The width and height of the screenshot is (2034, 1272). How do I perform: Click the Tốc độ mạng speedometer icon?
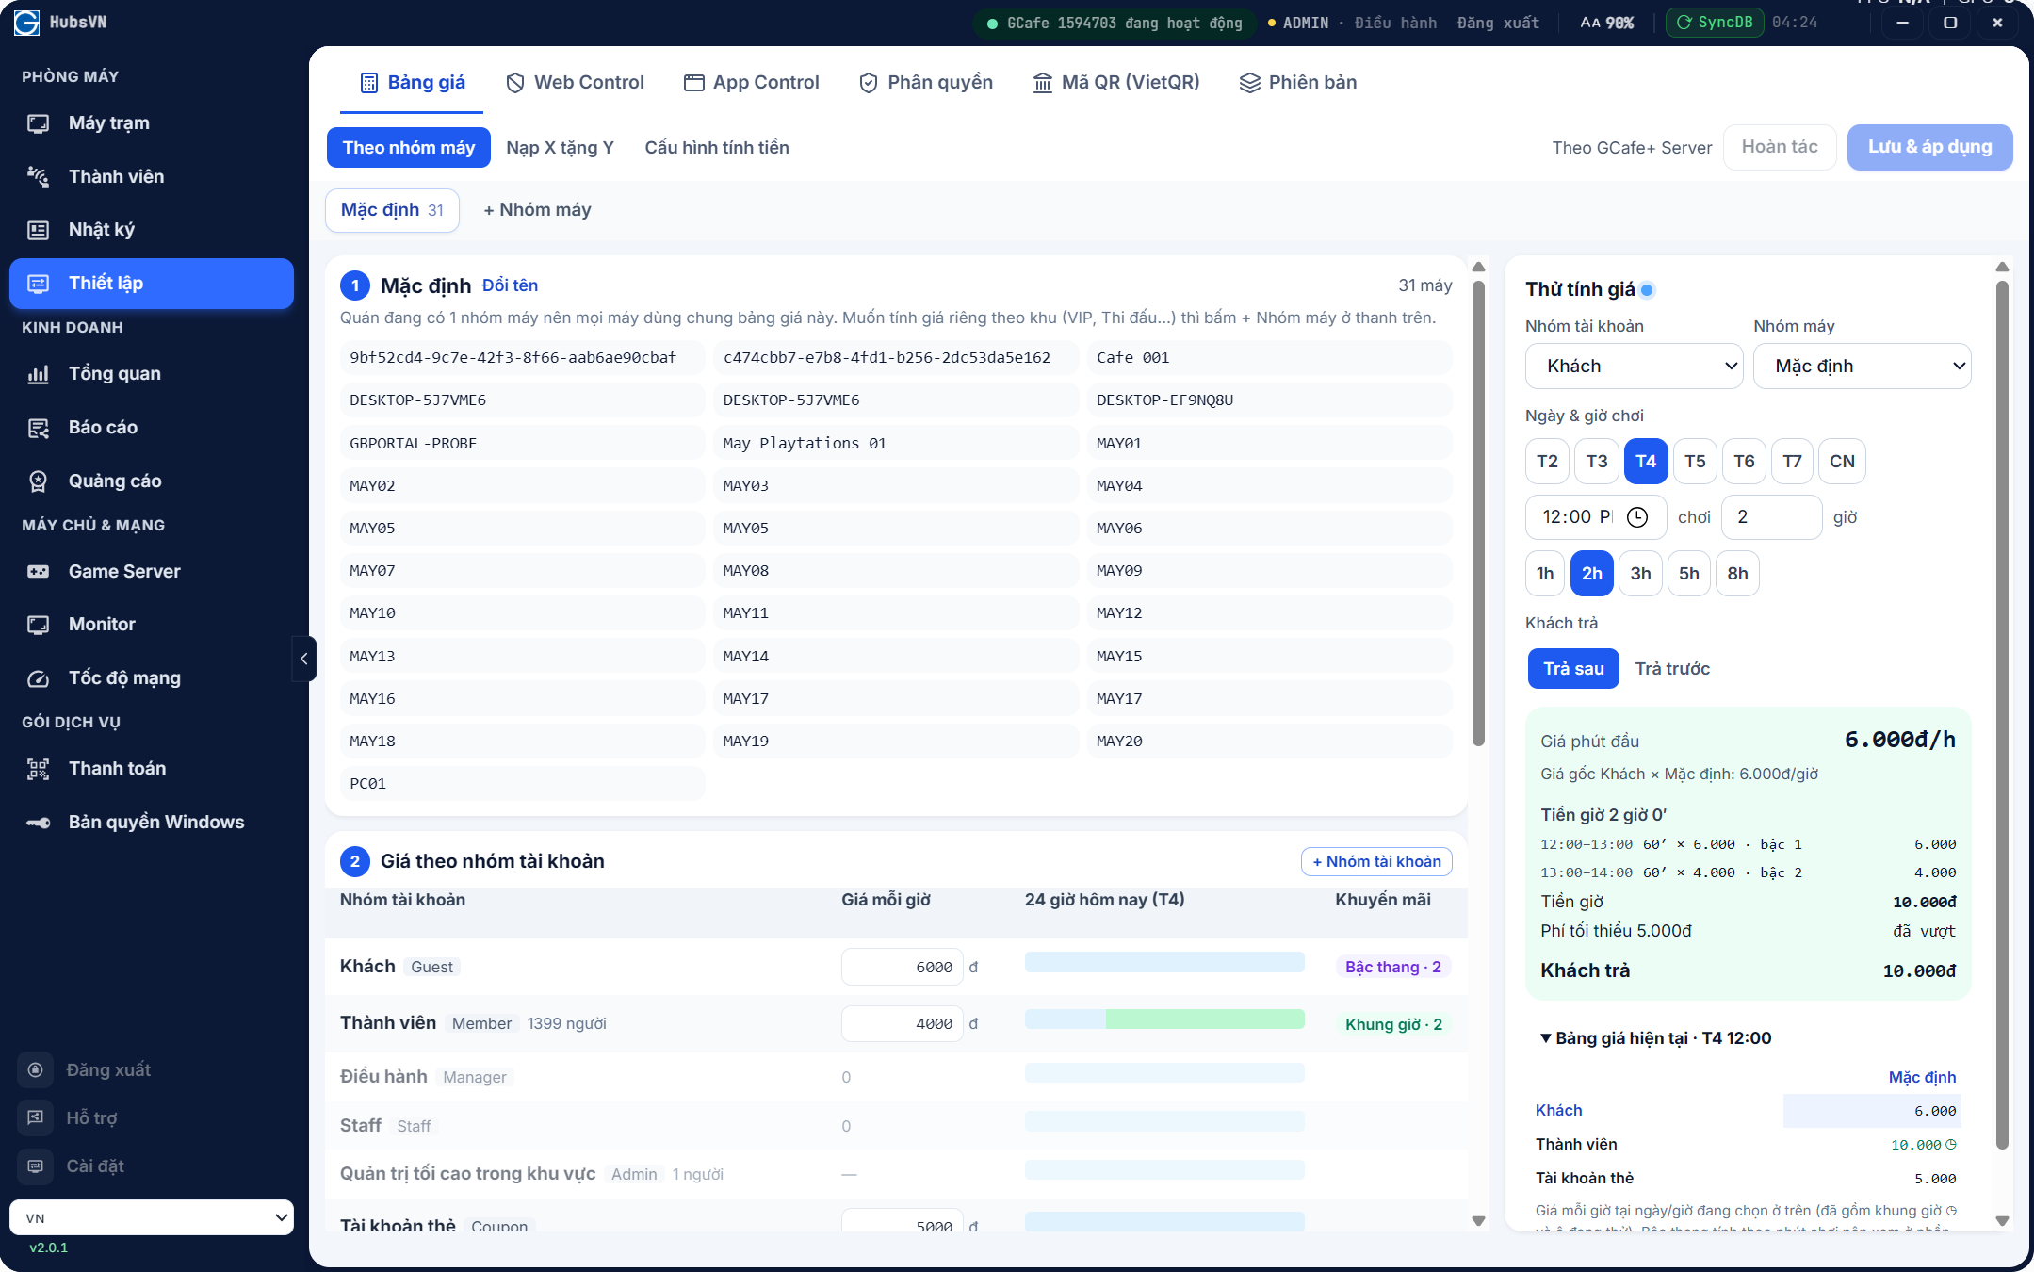coord(38,678)
